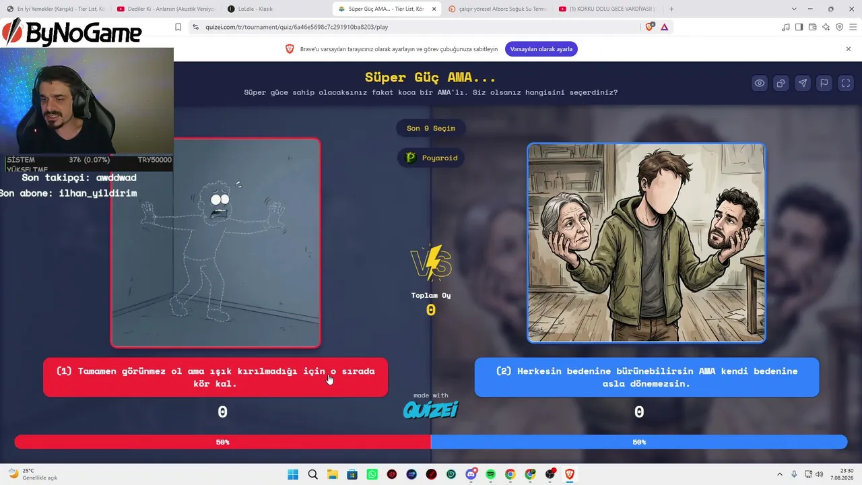Choose option (1) 'Tamamen görünmez ol' red button

[215, 377]
